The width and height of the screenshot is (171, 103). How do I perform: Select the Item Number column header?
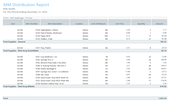pyautogui.click(x=32, y=24)
